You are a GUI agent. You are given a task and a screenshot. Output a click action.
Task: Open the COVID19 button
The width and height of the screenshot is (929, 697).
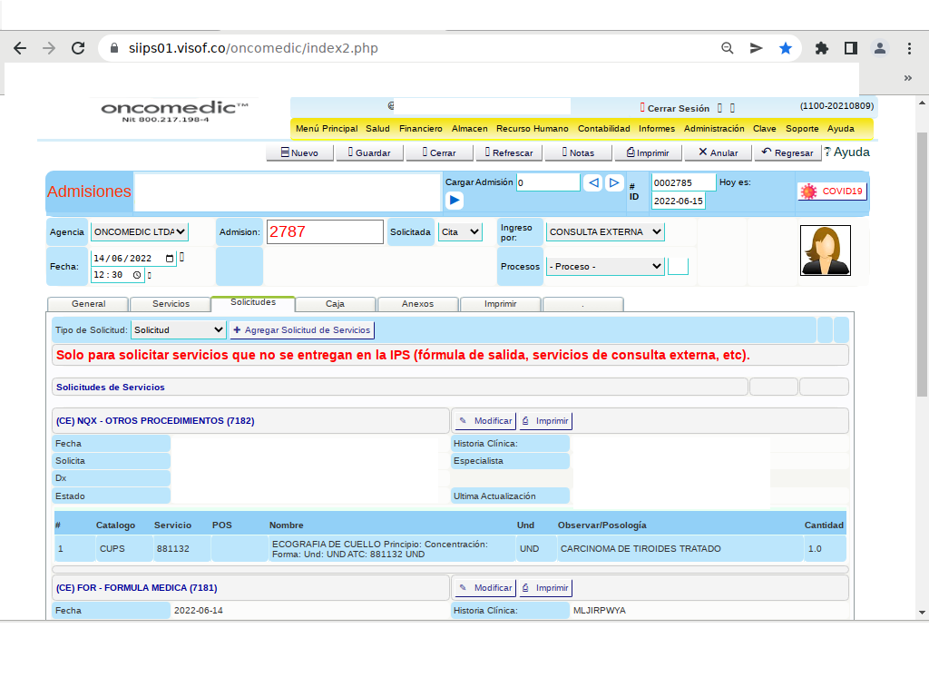tap(832, 191)
